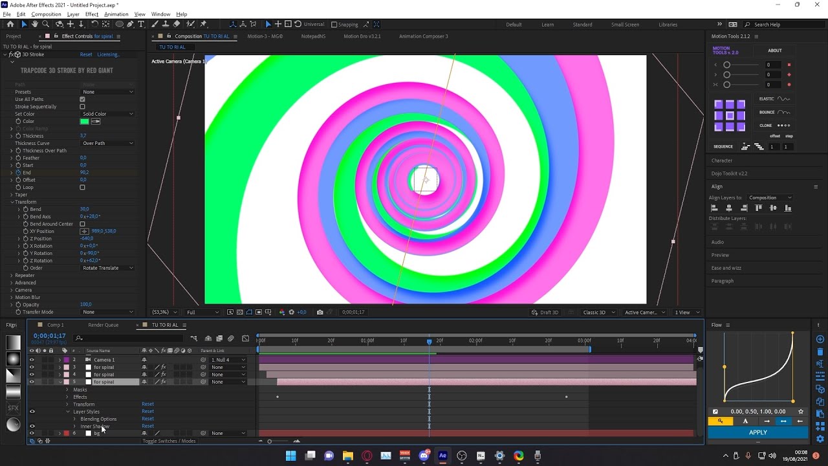Select the Roto Brush tool
This screenshot has height=466, width=828.
[x=190, y=24]
